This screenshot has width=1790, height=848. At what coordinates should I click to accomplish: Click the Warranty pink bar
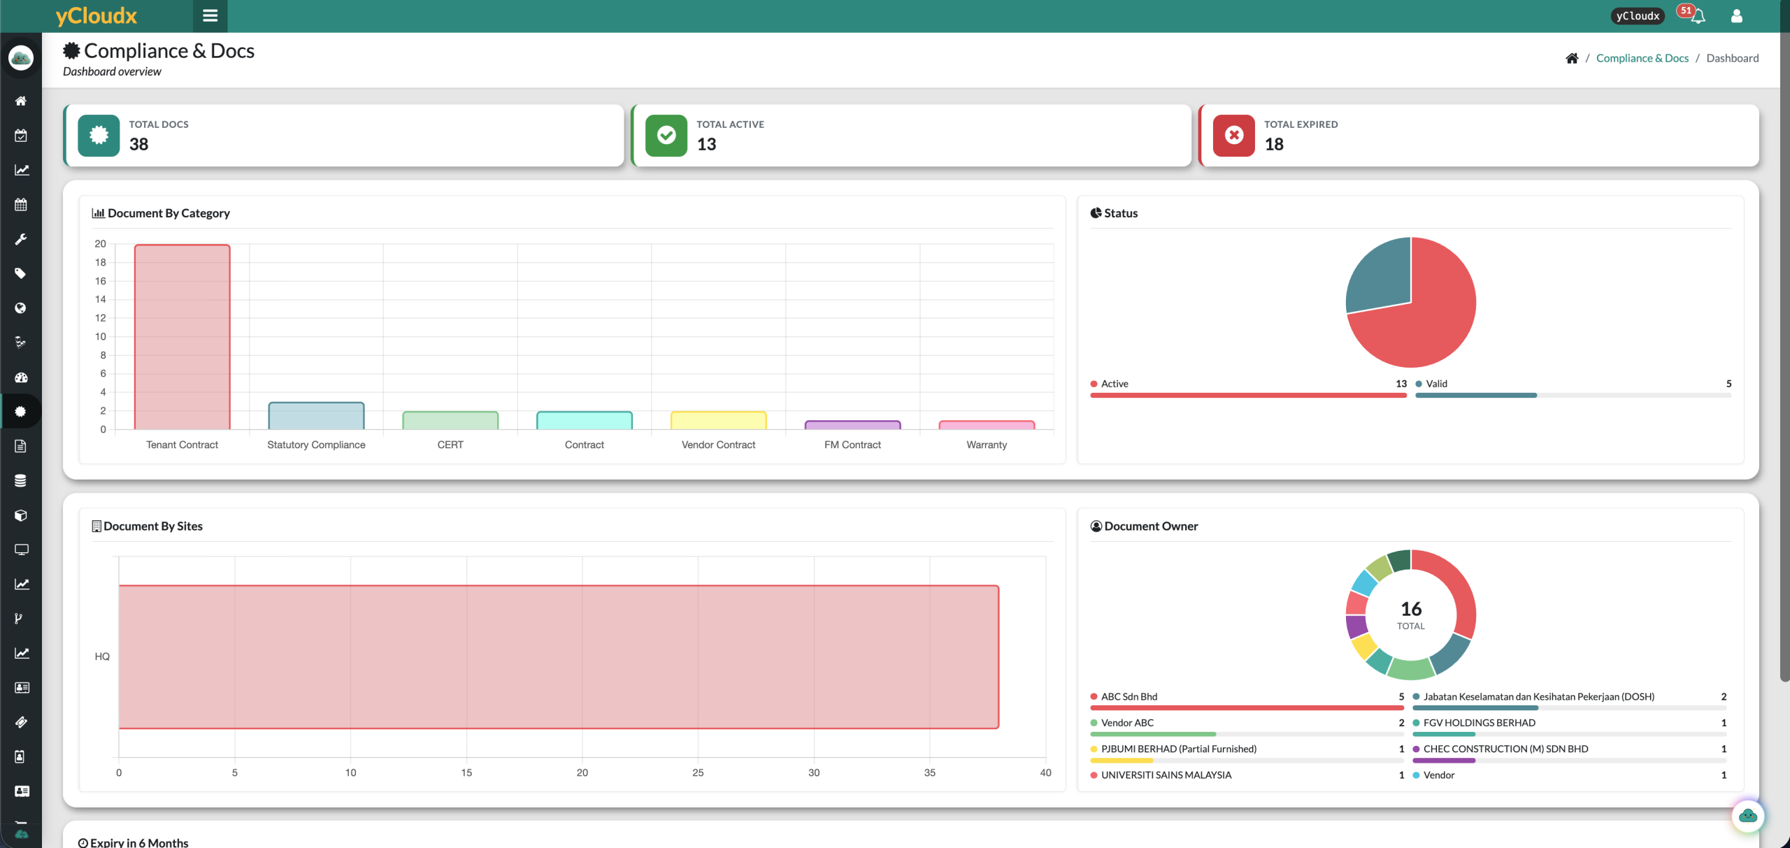[x=987, y=425]
